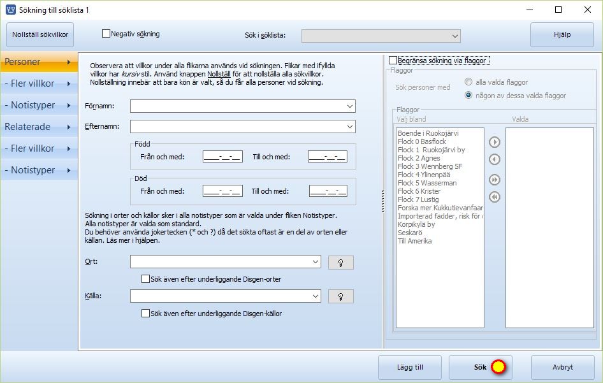
Task: Switch to the Personer tab
Action: point(39,62)
